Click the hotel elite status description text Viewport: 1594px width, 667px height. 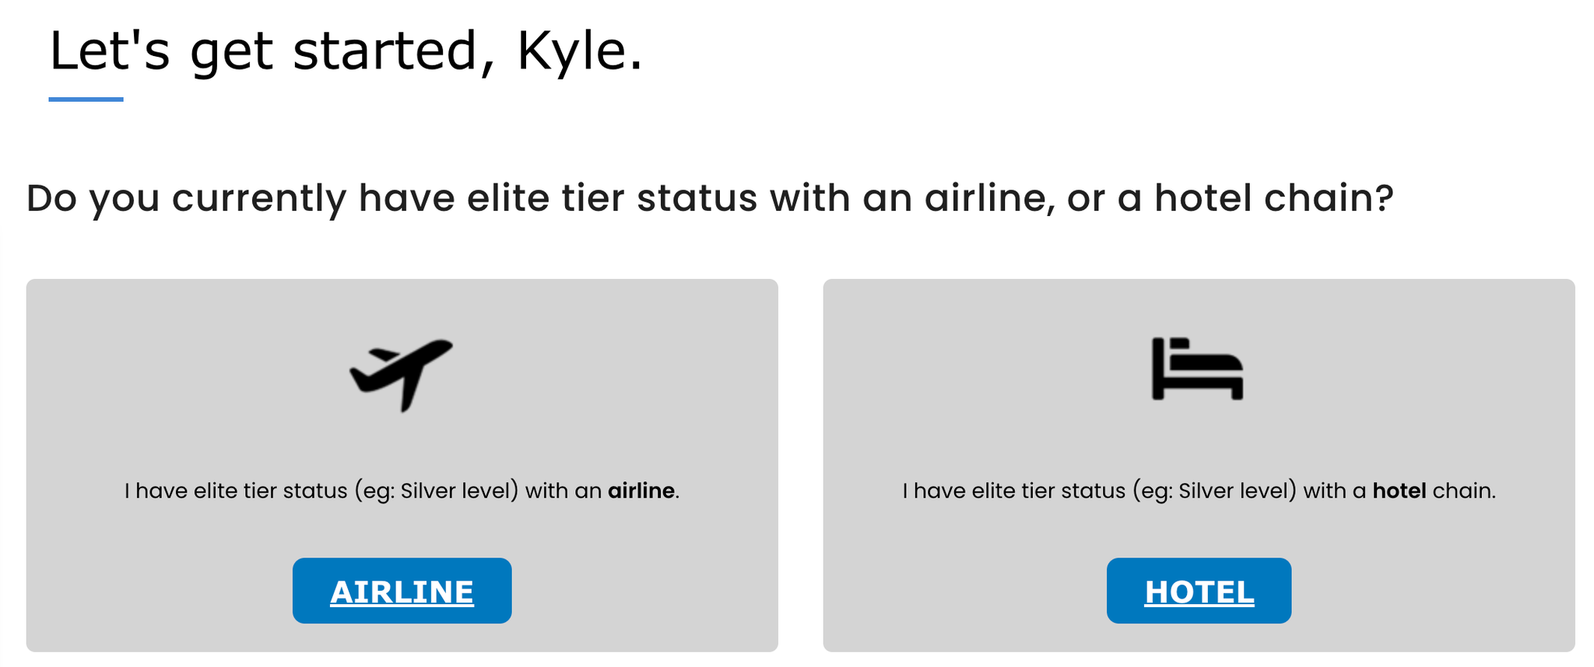point(1199,491)
